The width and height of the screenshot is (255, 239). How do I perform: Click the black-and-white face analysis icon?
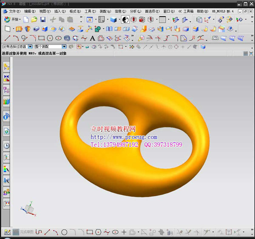(x=125, y=20)
